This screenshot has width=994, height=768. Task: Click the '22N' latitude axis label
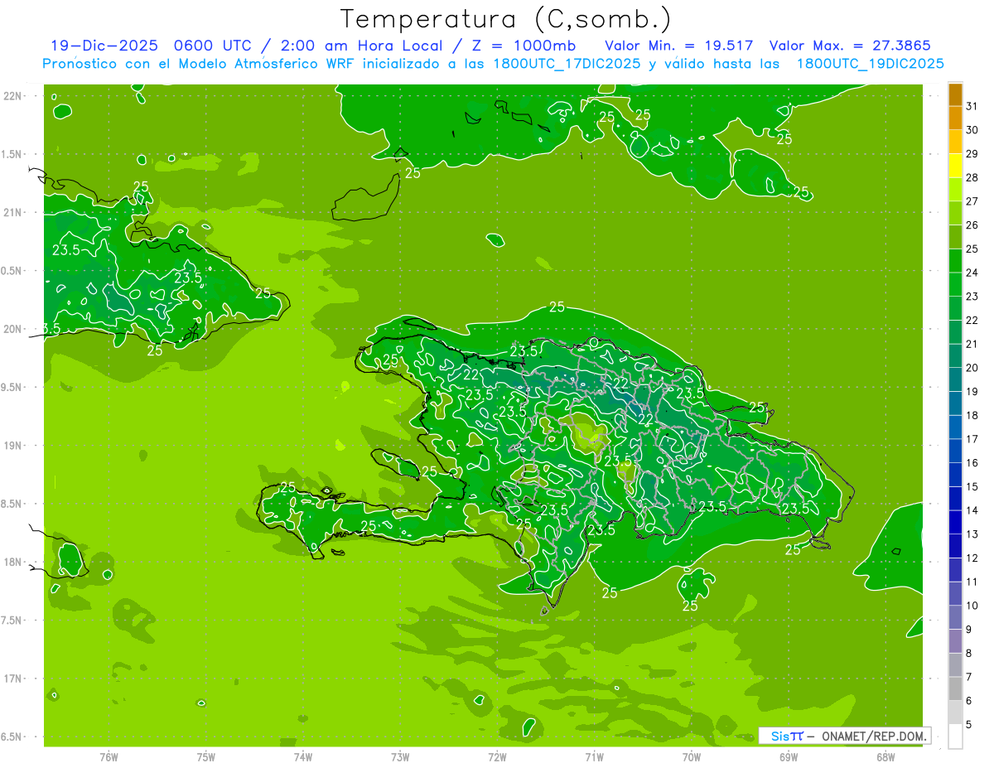pyautogui.click(x=13, y=95)
